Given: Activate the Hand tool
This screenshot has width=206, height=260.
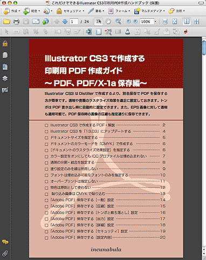Looking at the screenshot, I should coord(108,22).
